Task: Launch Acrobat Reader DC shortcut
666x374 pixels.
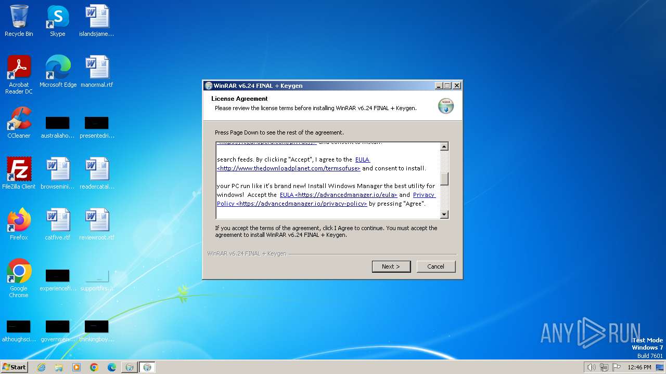Action: (x=19, y=75)
